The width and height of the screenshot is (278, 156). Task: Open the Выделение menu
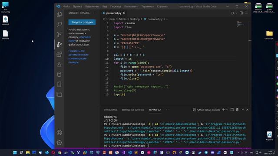[92, 6]
